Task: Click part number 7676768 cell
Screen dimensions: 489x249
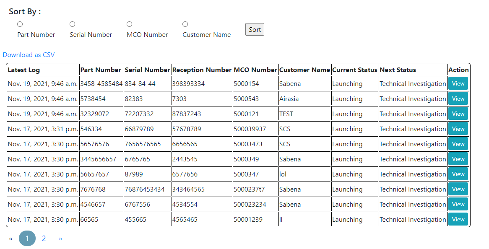Action: click(x=101, y=189)
